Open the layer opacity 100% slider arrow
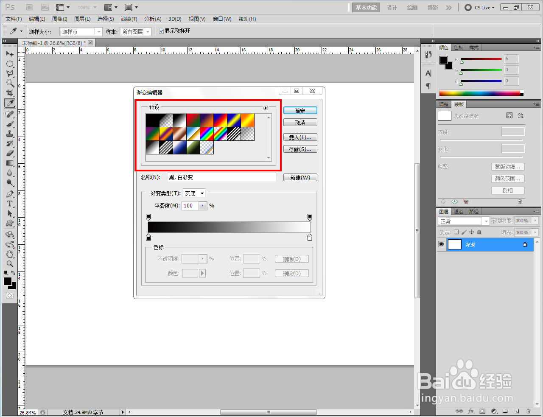This screenshot has height=417, width=543. click(535, 221)
